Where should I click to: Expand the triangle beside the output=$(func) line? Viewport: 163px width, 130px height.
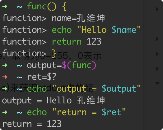157,69
